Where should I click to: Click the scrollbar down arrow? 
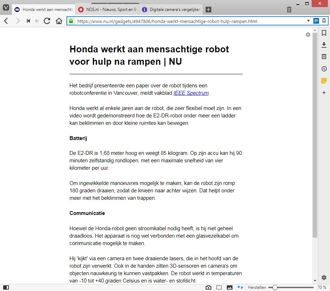pos(315,281)
